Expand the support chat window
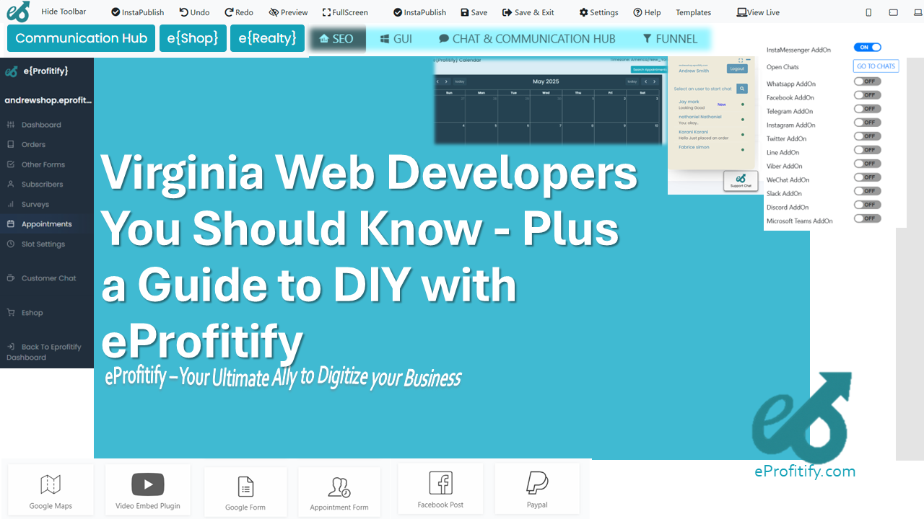 click(740, 61)
